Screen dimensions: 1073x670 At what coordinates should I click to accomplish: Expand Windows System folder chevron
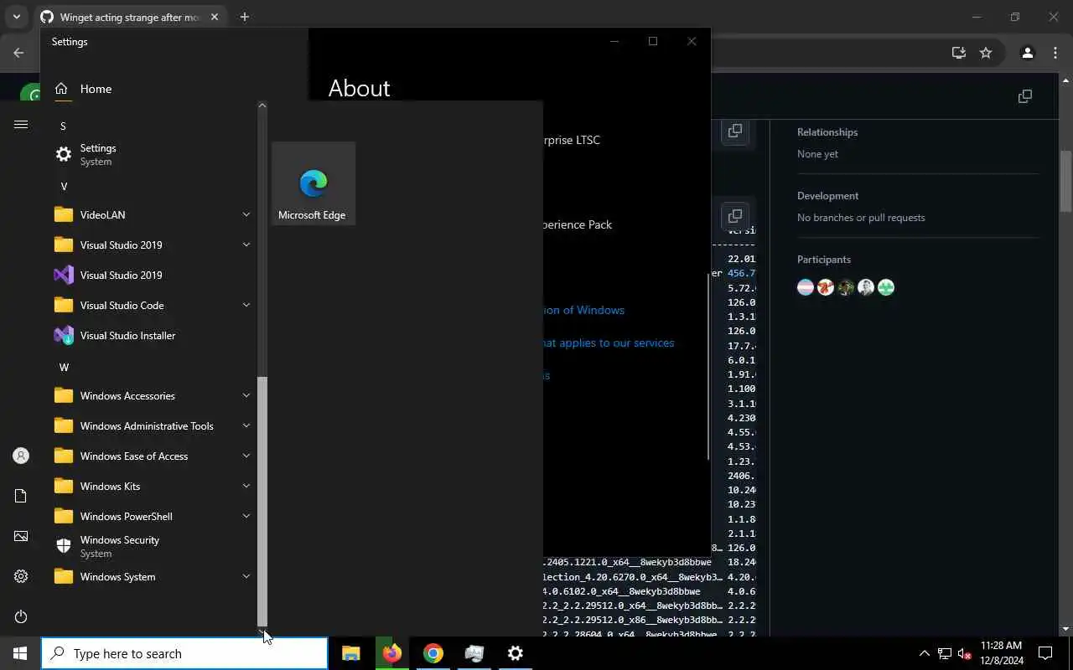tap(246, 576)
